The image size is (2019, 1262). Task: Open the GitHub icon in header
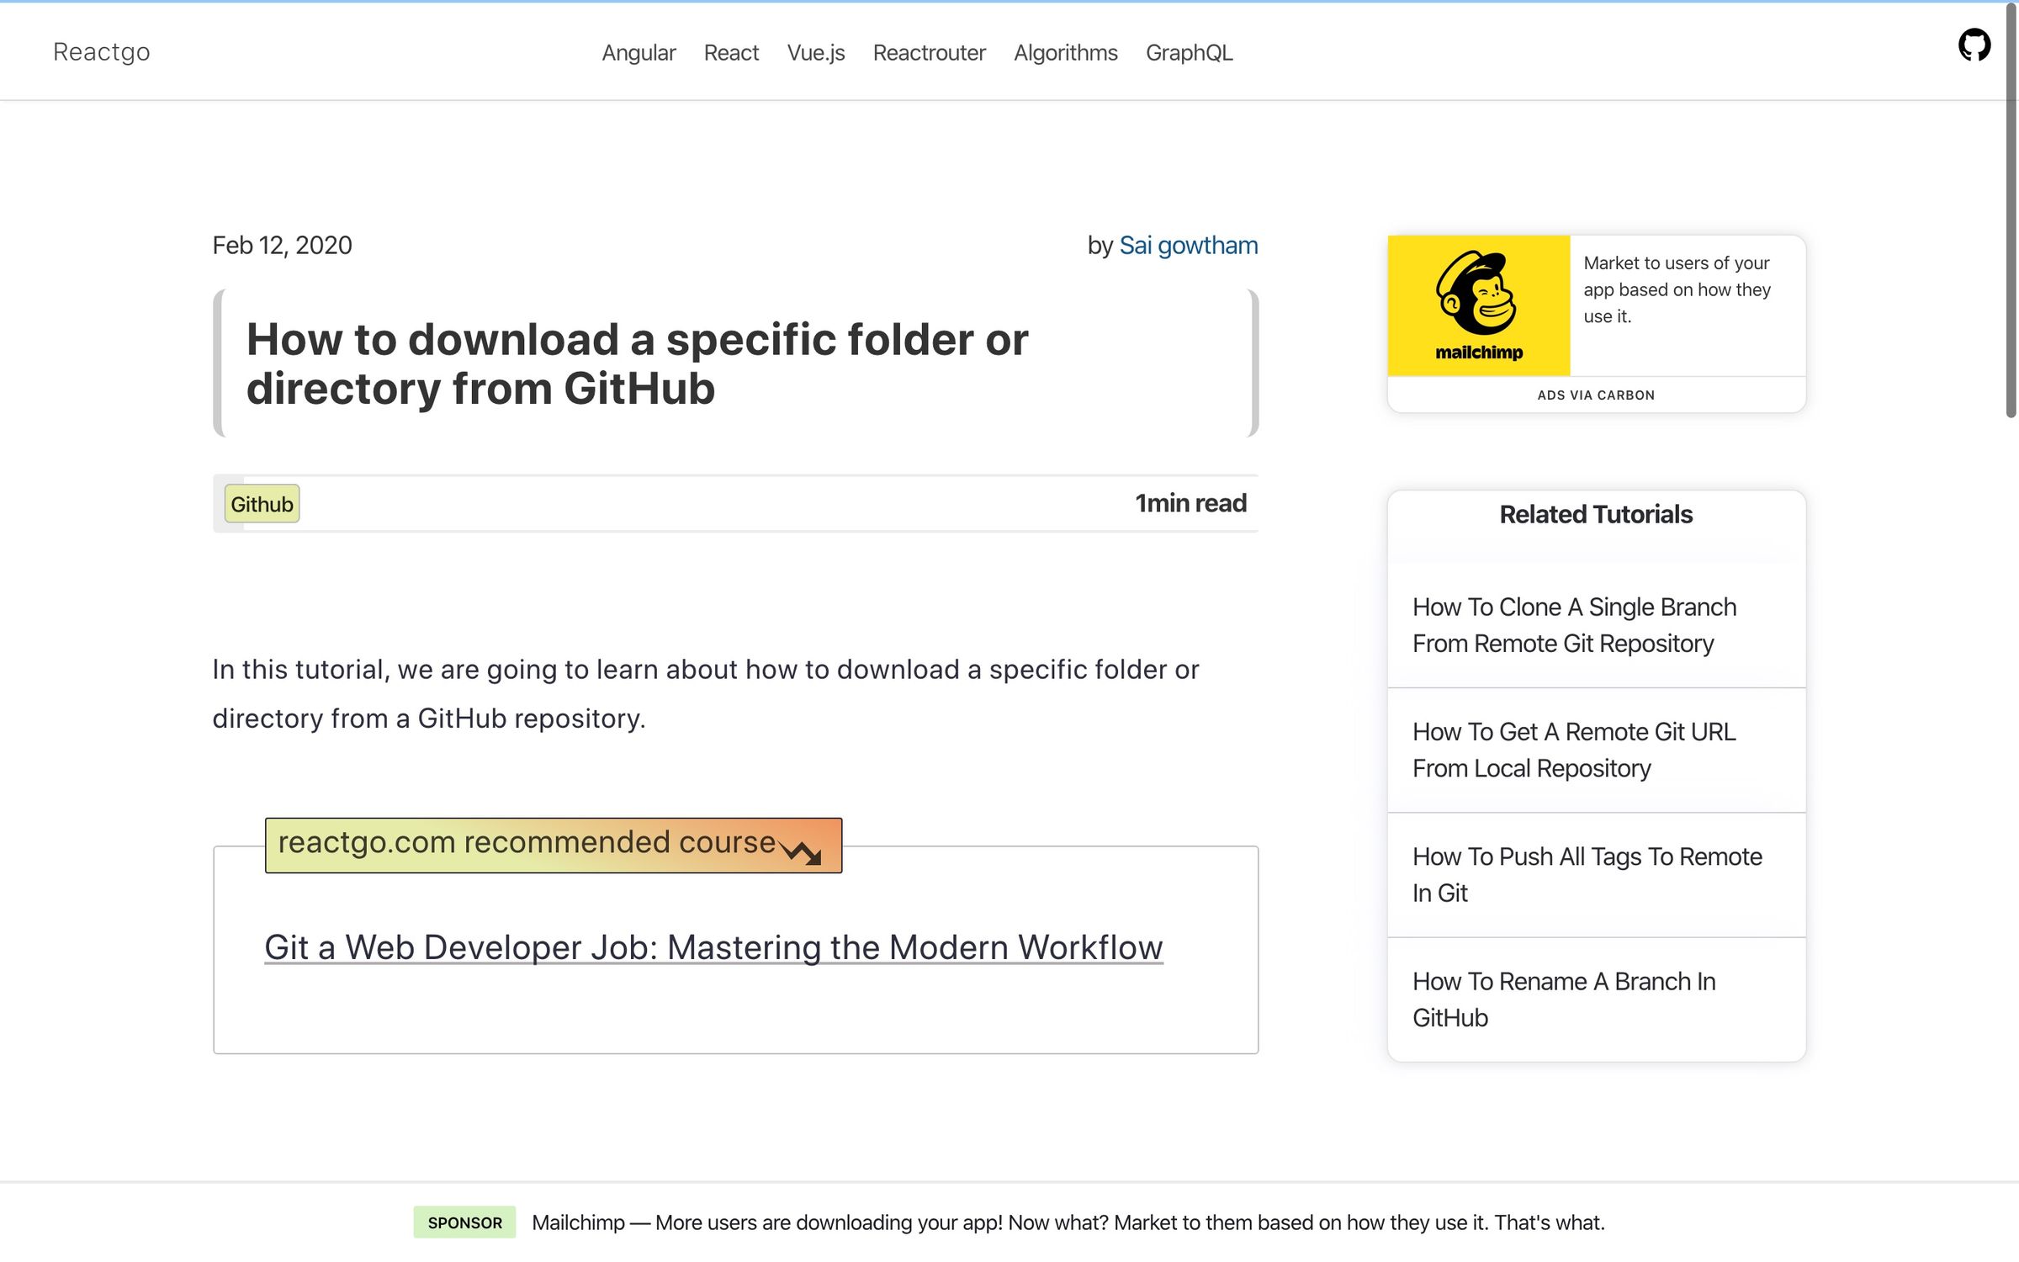[x=1974, y=45]
